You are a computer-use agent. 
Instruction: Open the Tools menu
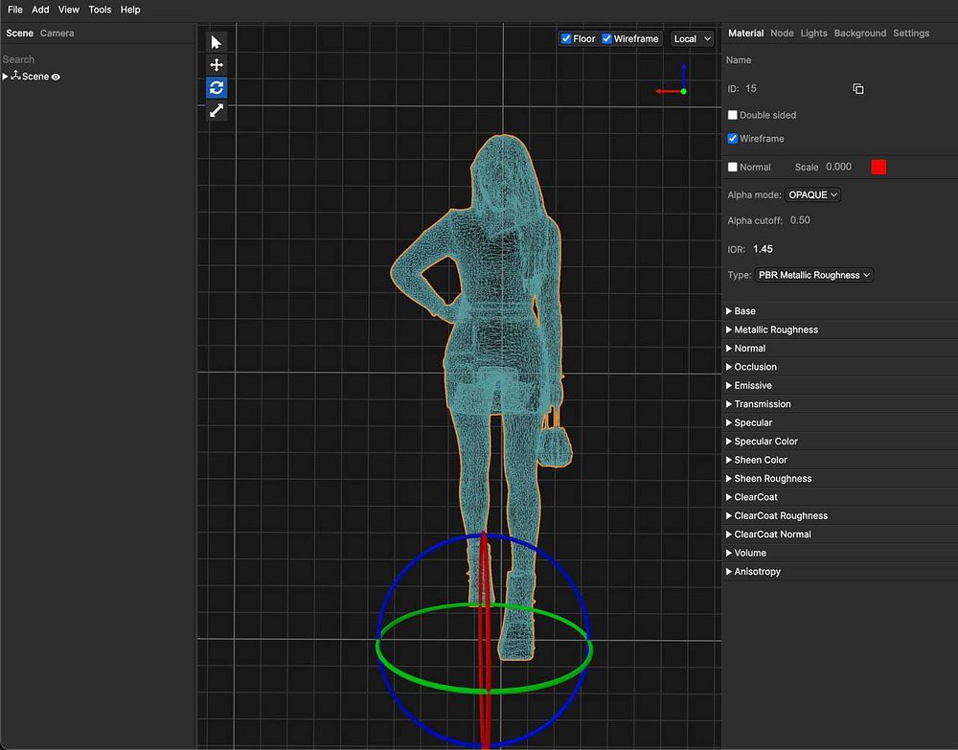(100, 10)
